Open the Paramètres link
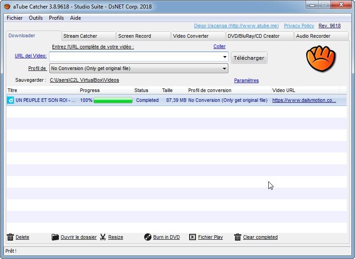355x259 pixels. pyautogui.click(x=246, y=80)
